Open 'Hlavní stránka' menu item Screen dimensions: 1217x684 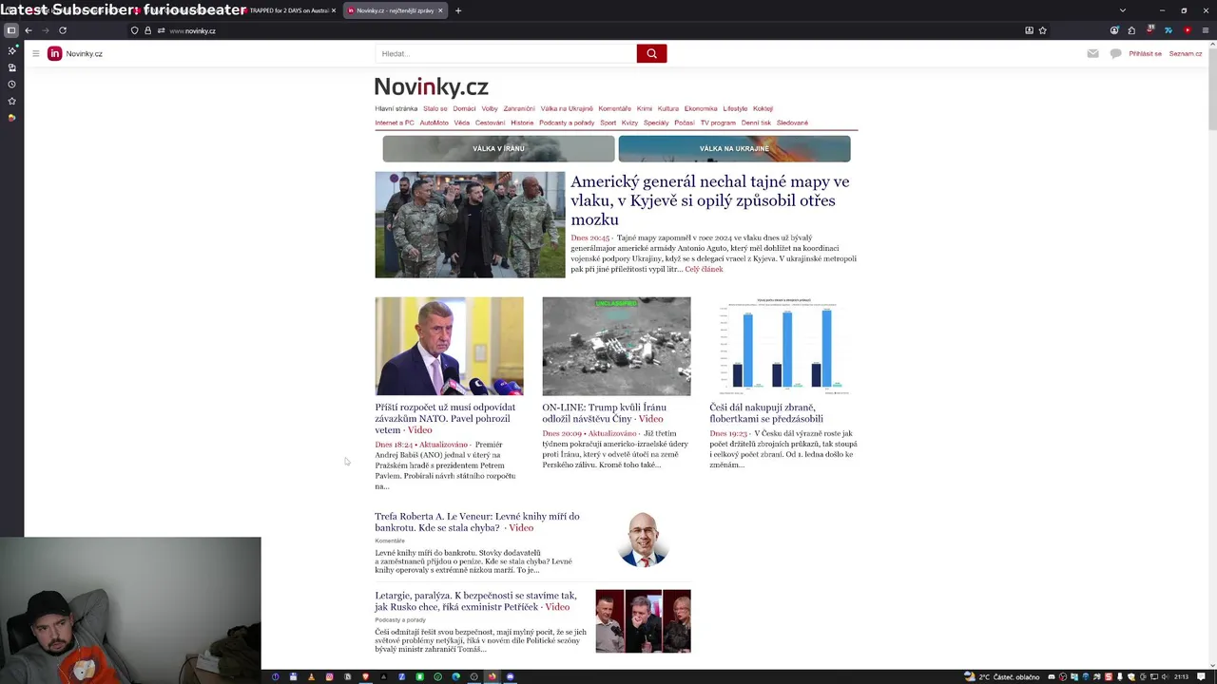pyautogui.click(x=396, y=108)
